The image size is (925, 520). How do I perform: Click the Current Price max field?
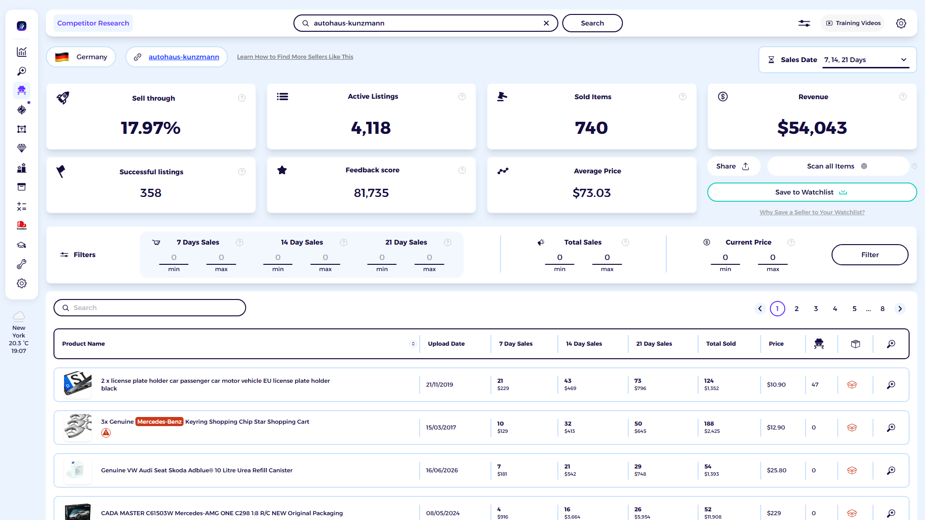pyautogui.click(x=773, y=258)
